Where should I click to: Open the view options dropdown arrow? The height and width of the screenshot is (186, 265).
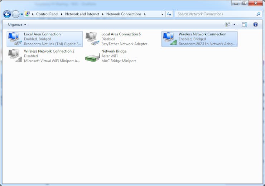tap(235, 24)
